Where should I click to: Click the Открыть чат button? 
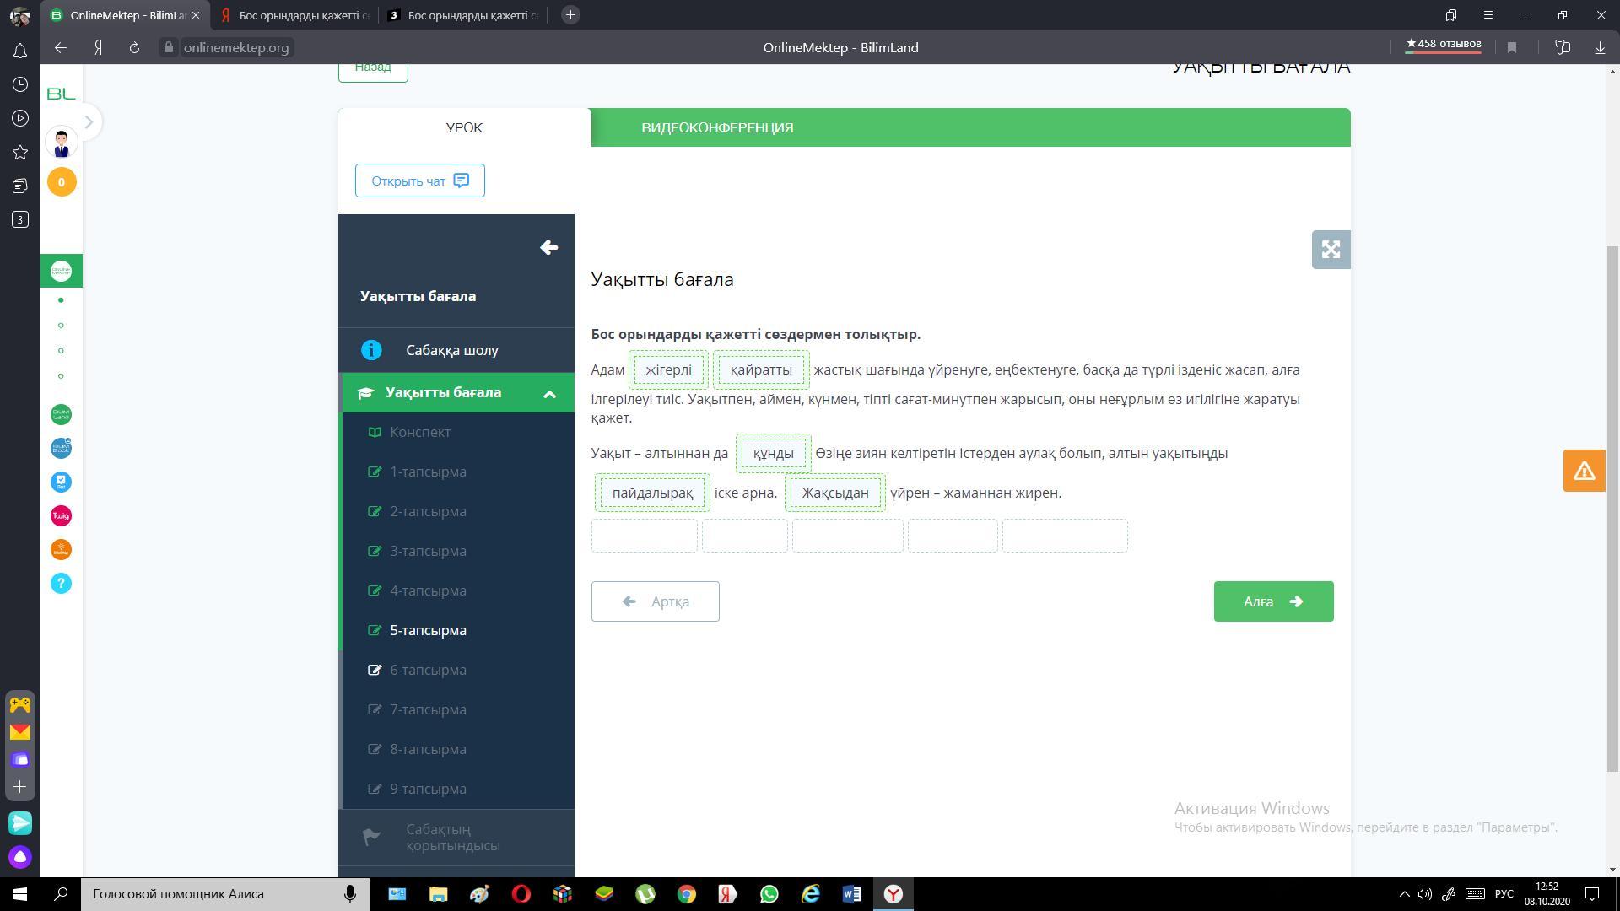coord(419,181)
